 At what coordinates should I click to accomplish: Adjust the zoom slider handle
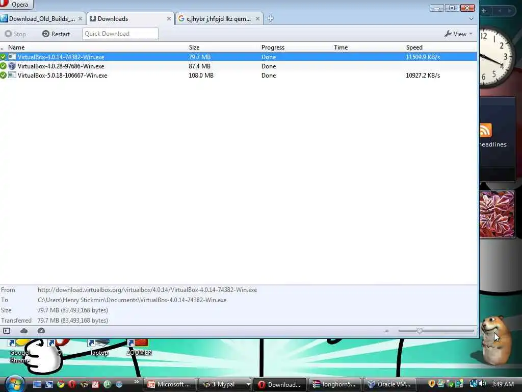(420, 331)
